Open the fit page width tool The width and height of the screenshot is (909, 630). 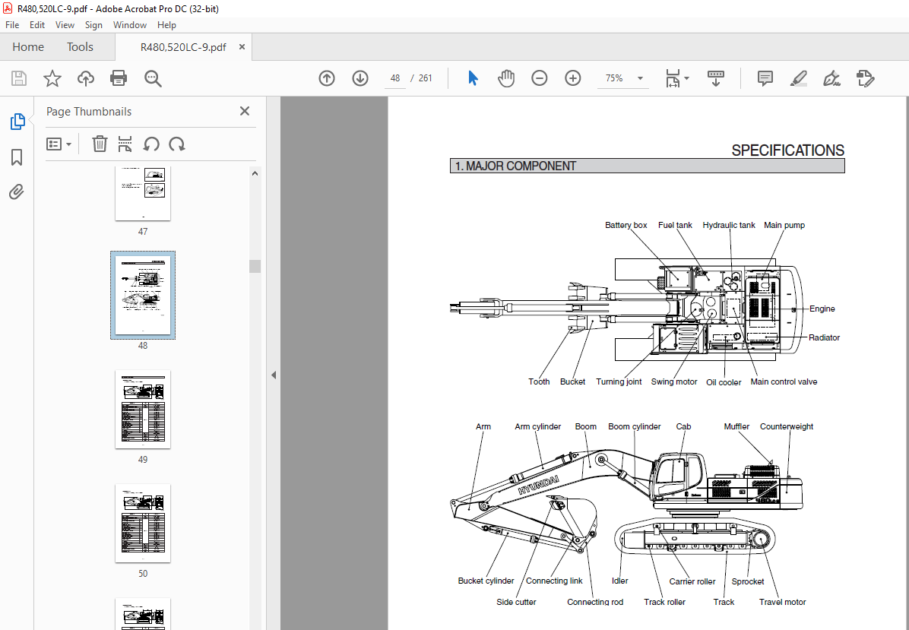coord(673,78)
